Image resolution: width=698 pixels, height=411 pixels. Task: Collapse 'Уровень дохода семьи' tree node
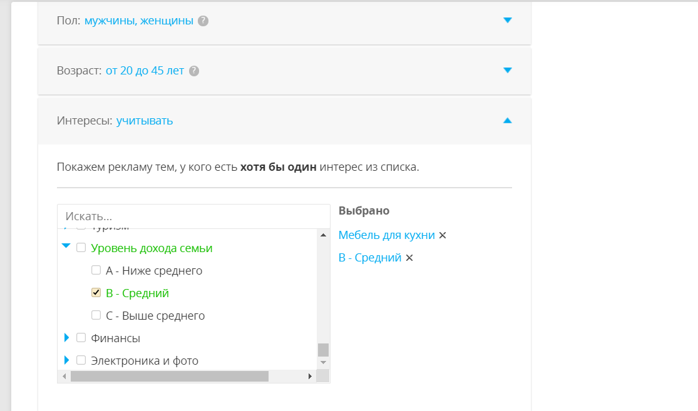pyautogui.click(x=66, y=247)
